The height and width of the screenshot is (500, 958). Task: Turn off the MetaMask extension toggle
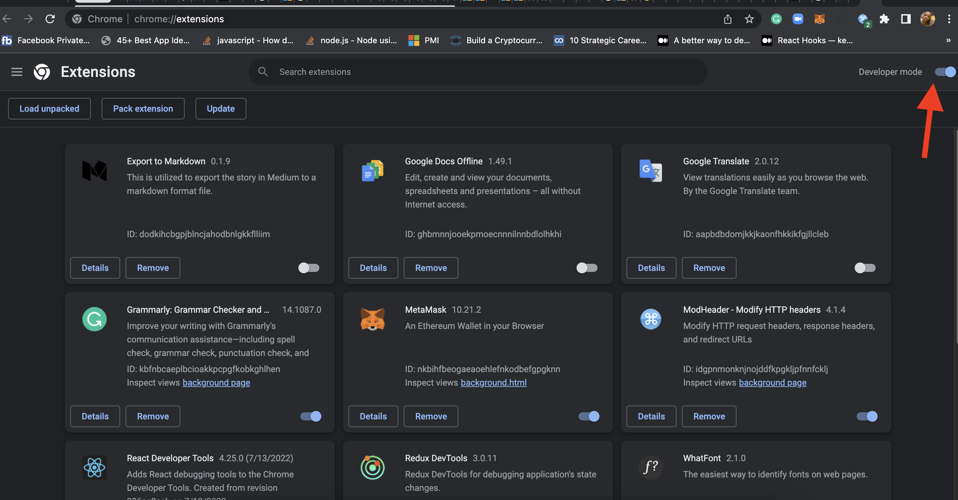click(589, 416)
